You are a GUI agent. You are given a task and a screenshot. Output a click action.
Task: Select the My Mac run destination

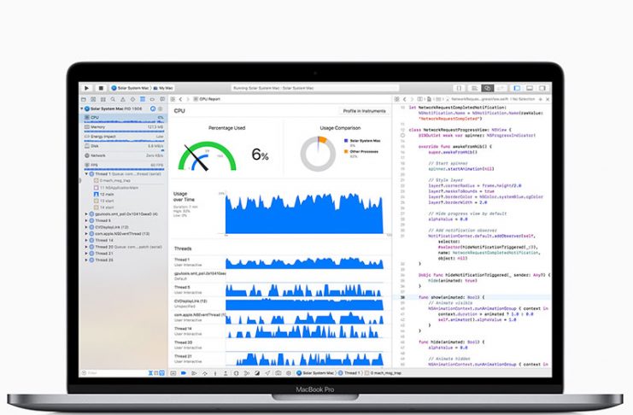(x=165, y=87)
